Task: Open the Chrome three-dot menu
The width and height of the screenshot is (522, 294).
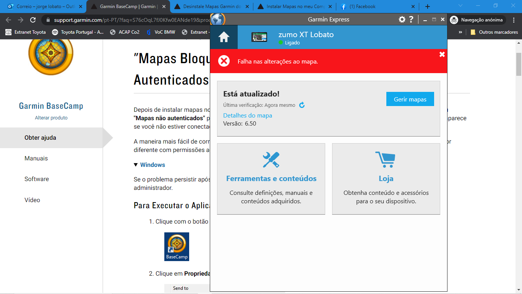Action: tap(514, 20)
